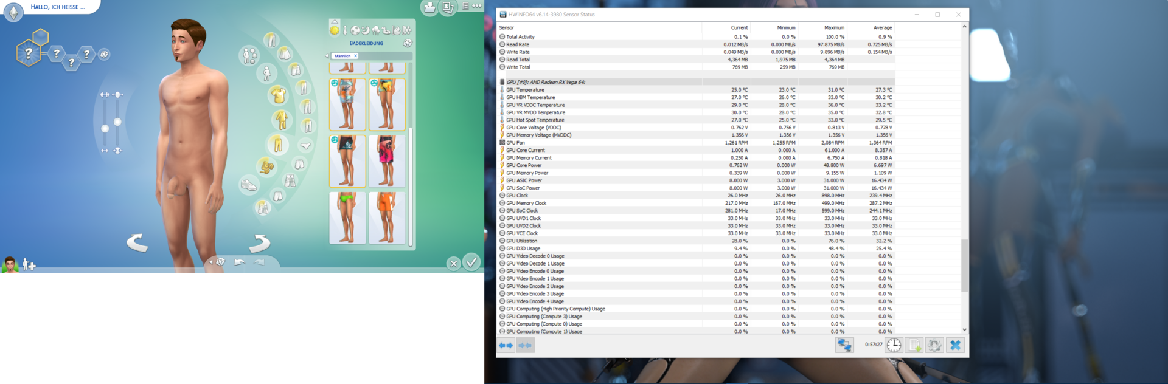Click the 'Total Activity' sensor row
1168x384 pixels.
tap(697, 37)
